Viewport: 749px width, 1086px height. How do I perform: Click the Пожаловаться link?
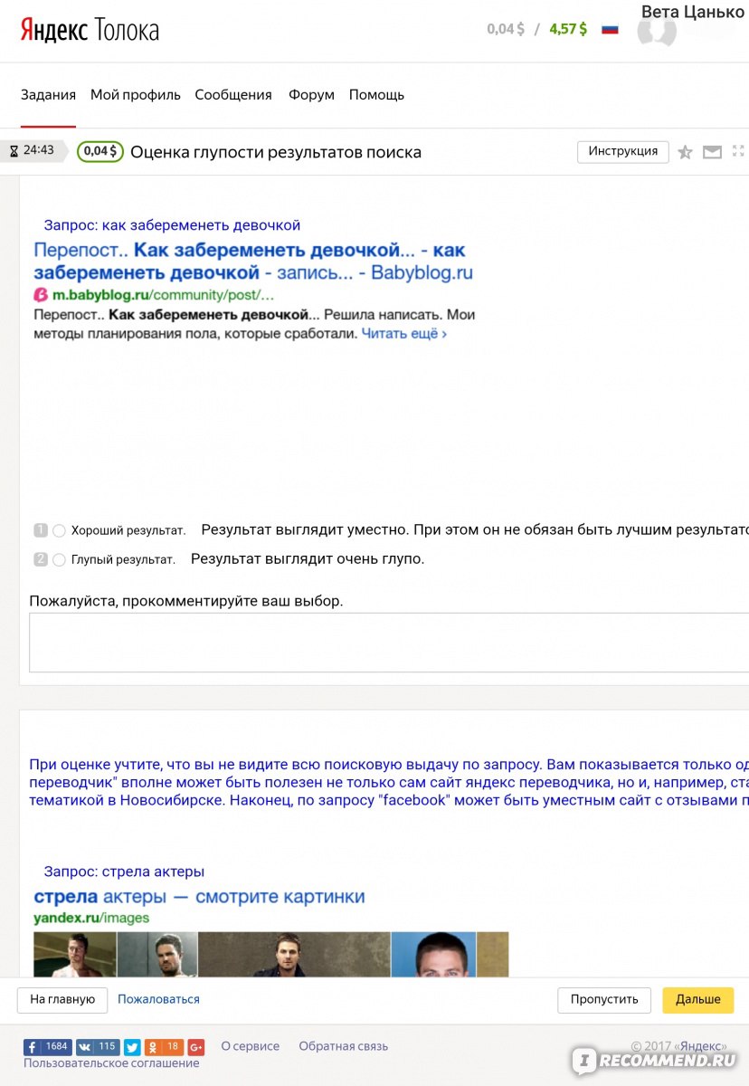158,999
